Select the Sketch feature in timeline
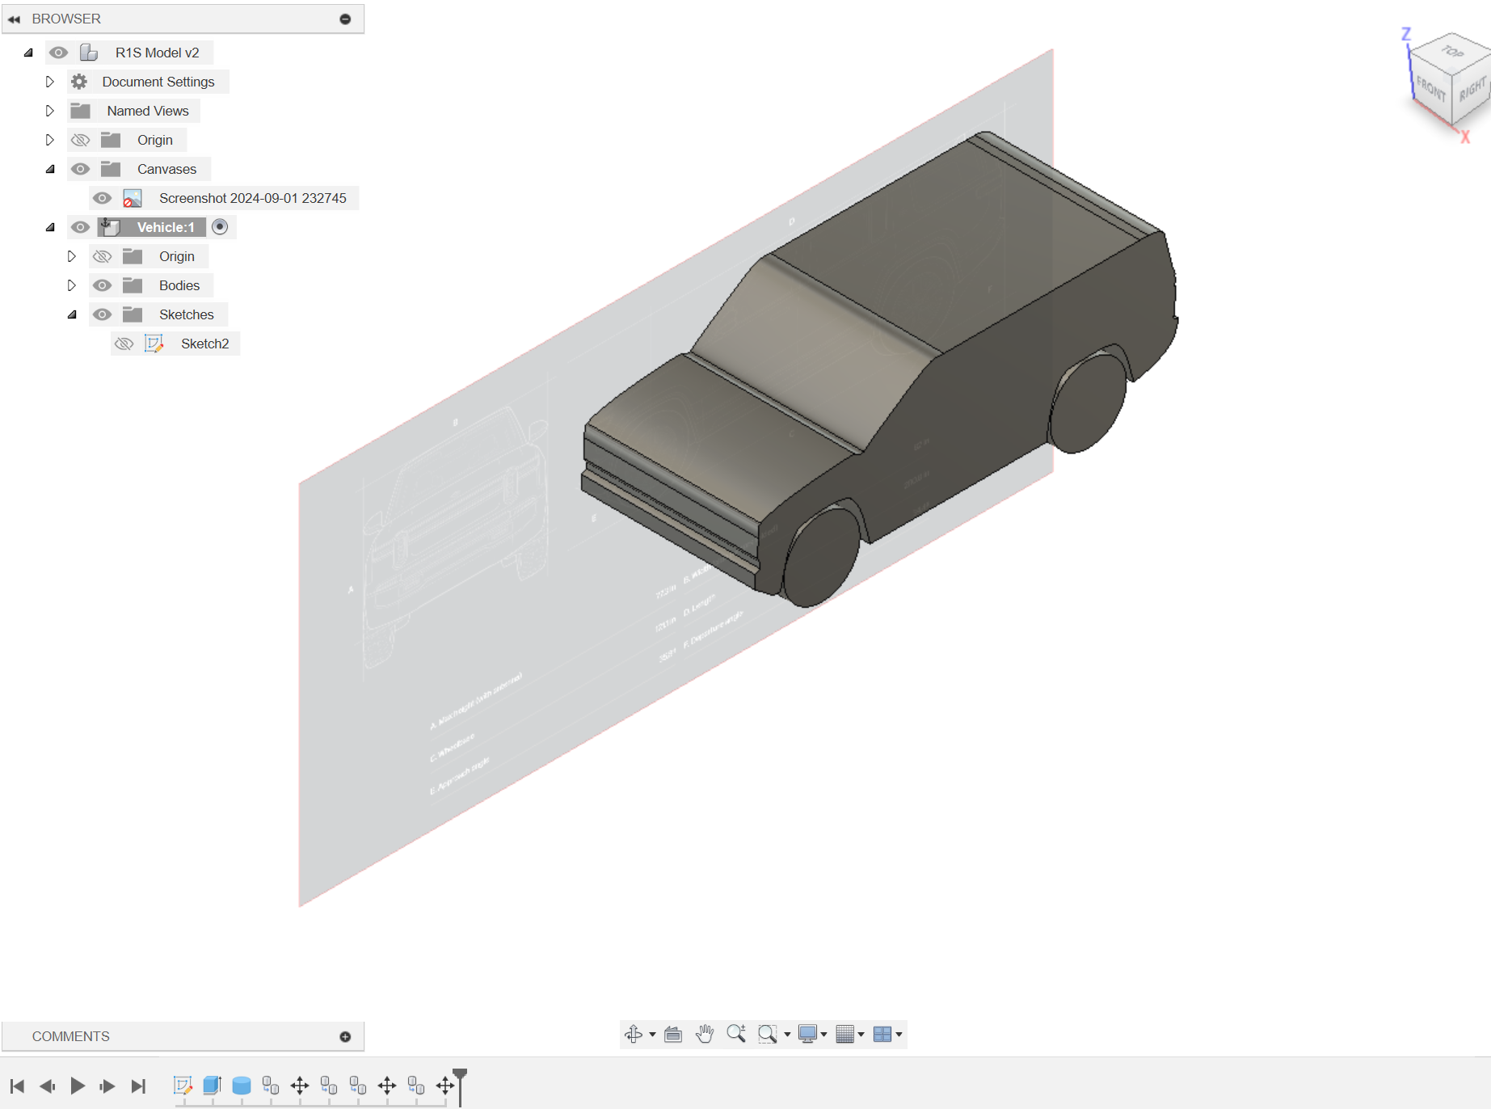 click(x=183, y=1086)
